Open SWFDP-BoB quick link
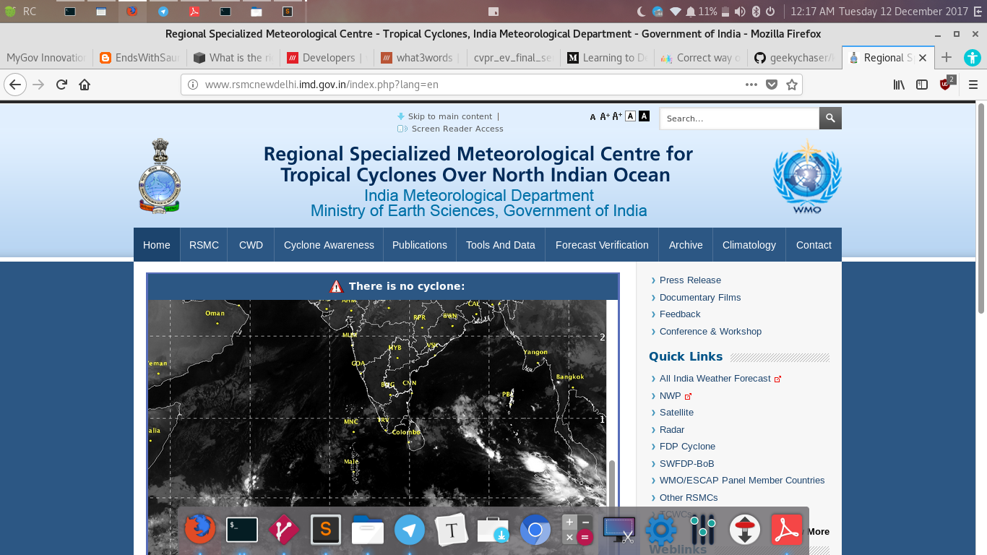987x555 pixels. coord(686,464)
